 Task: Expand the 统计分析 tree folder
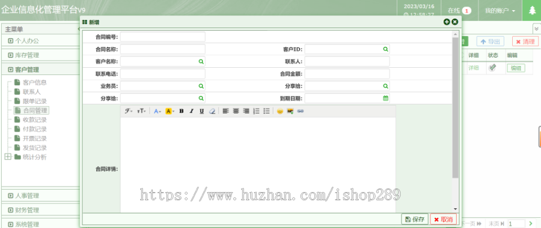point(8,157)
